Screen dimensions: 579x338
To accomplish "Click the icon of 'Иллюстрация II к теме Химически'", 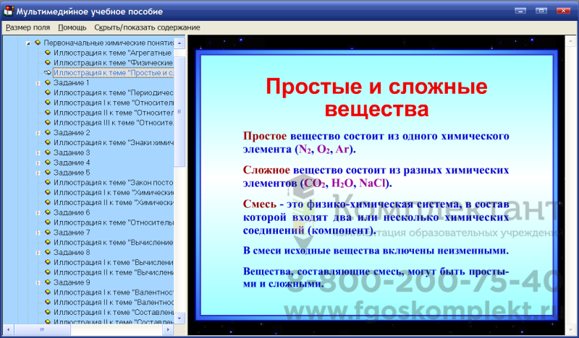I will [x=48, y=202].
